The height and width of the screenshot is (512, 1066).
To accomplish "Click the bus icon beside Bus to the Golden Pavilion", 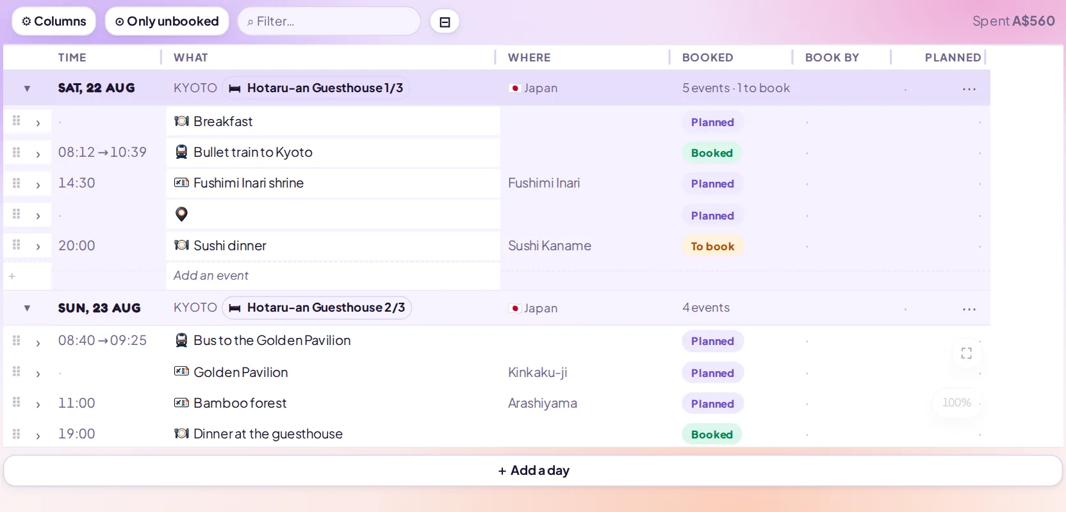I will click(x=181, y=340).
